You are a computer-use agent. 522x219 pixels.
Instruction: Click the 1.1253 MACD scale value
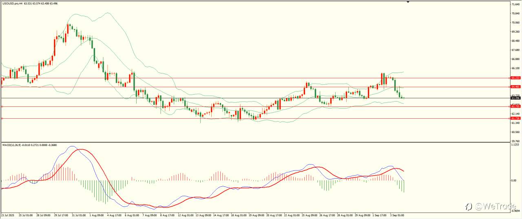click(x=515, y=145)
